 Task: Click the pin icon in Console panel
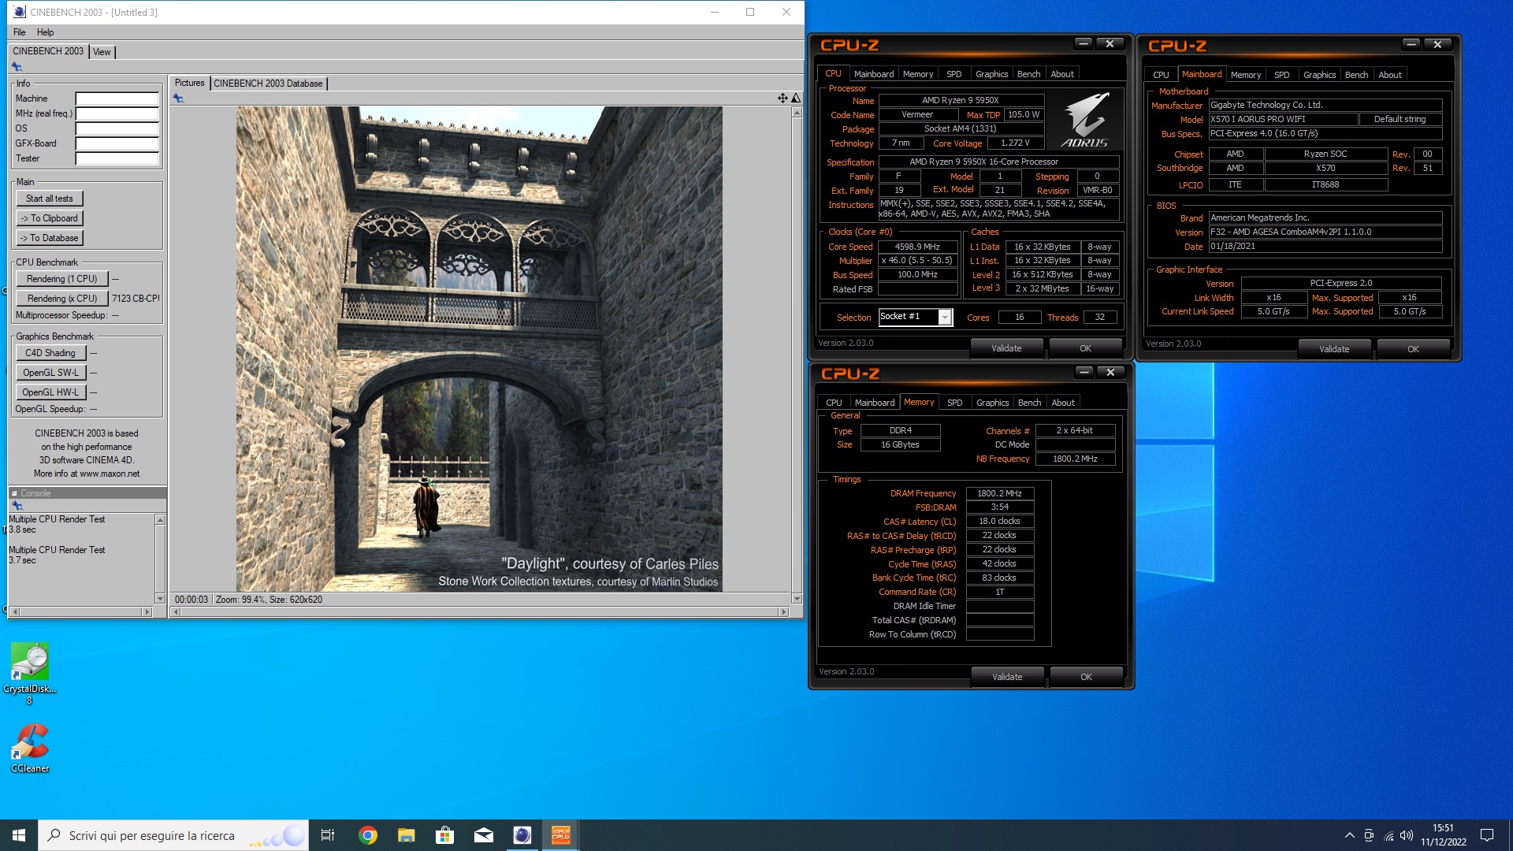pyautogui.click(x=17, y=506)
